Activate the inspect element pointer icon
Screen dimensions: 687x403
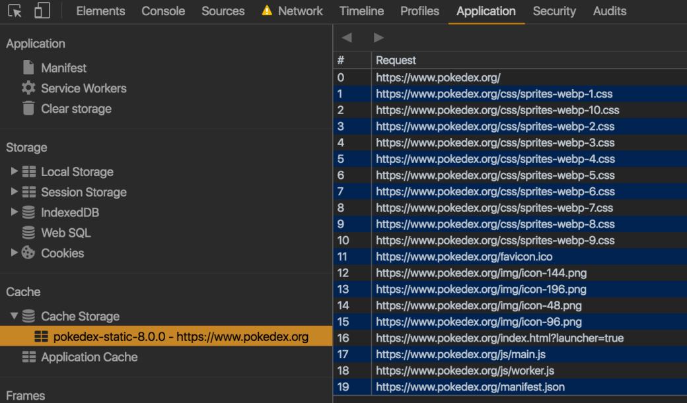click(x=15, y=11)
